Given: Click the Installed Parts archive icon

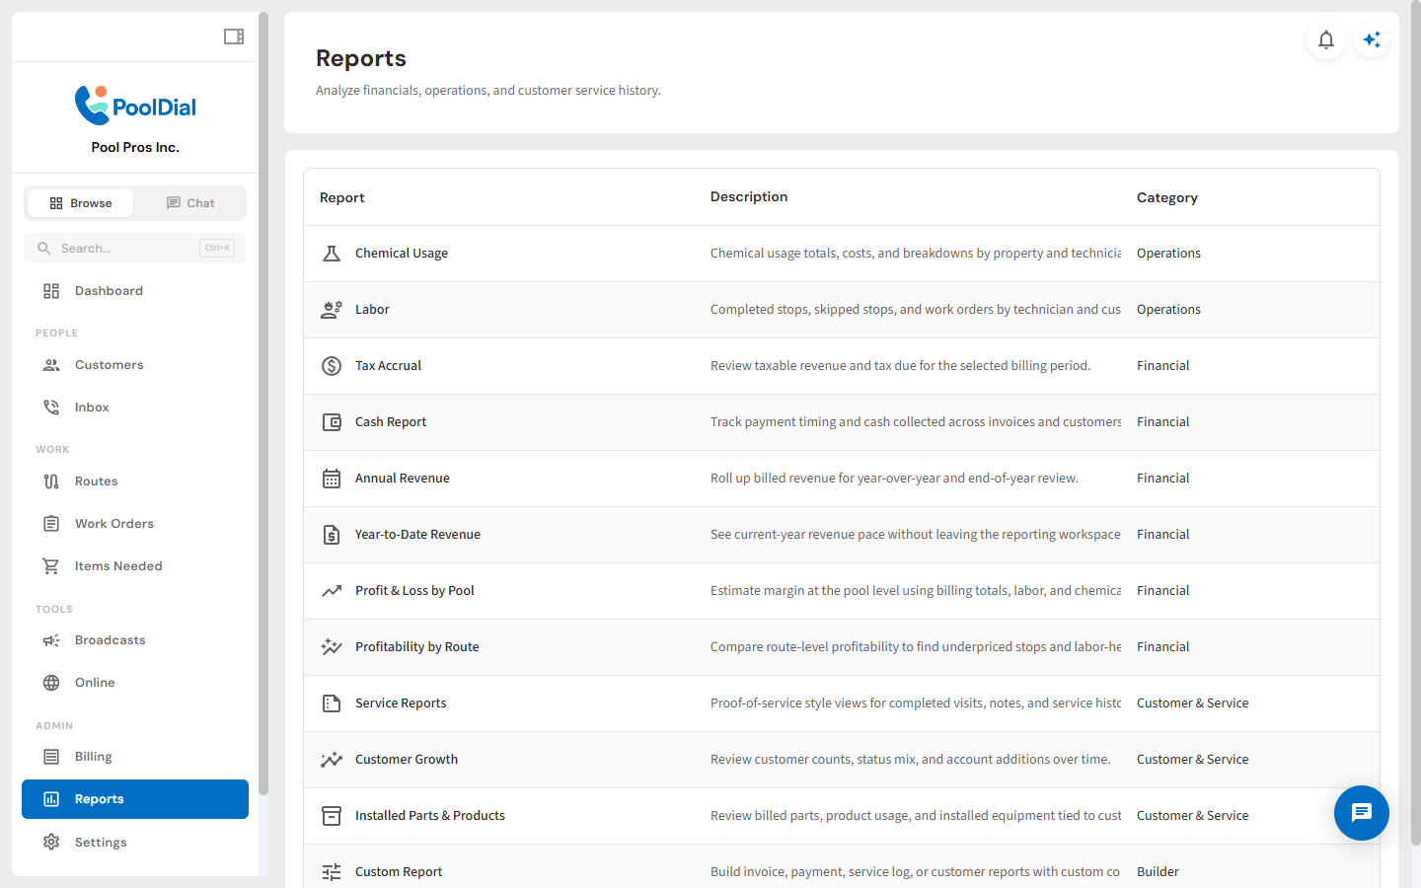Looking at the screenshot, I should coord(332,816).
